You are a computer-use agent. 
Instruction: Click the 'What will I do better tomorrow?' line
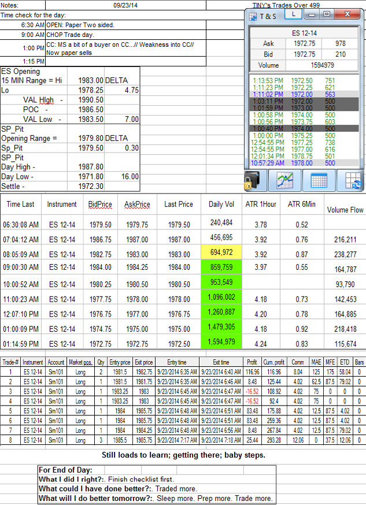tap(156, 498)
